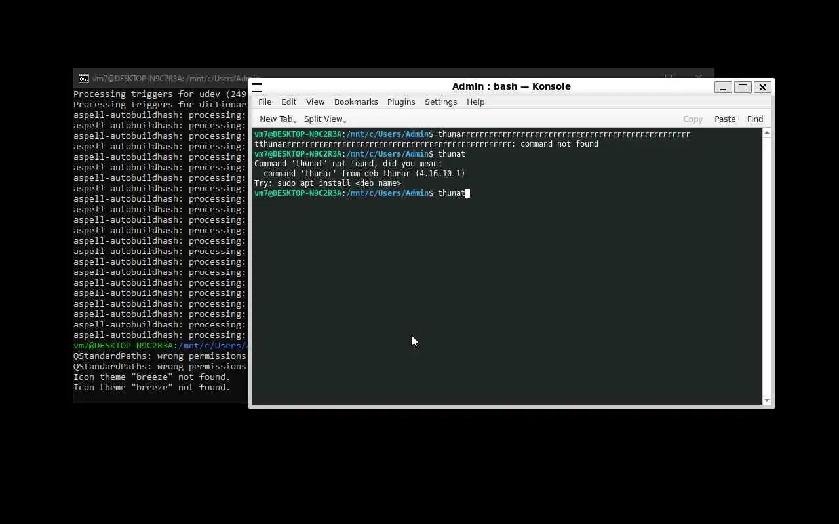Click the background terminal window title text
839x524 pixels.
pos(169,79)
